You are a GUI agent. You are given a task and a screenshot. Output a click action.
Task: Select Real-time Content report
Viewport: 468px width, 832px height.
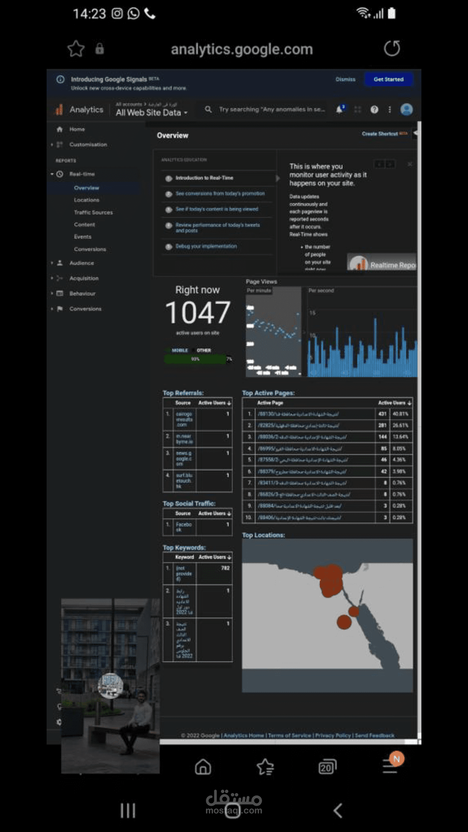(x=84, y=225)
